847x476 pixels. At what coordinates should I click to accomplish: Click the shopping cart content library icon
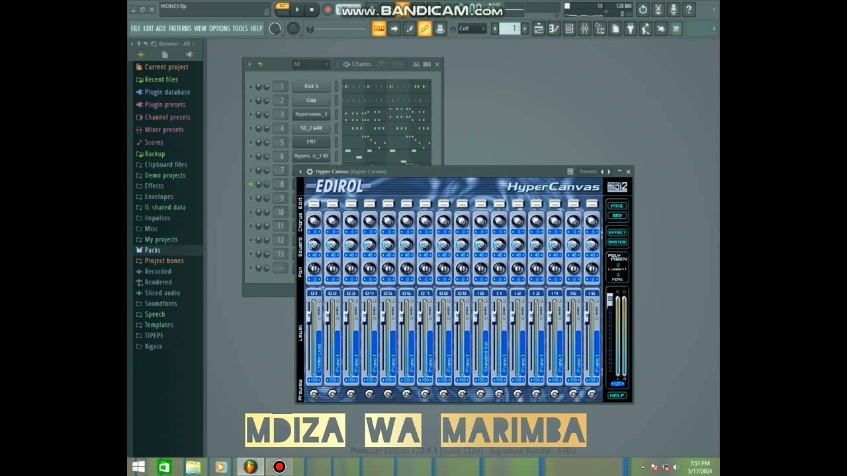tap(676, 28)
